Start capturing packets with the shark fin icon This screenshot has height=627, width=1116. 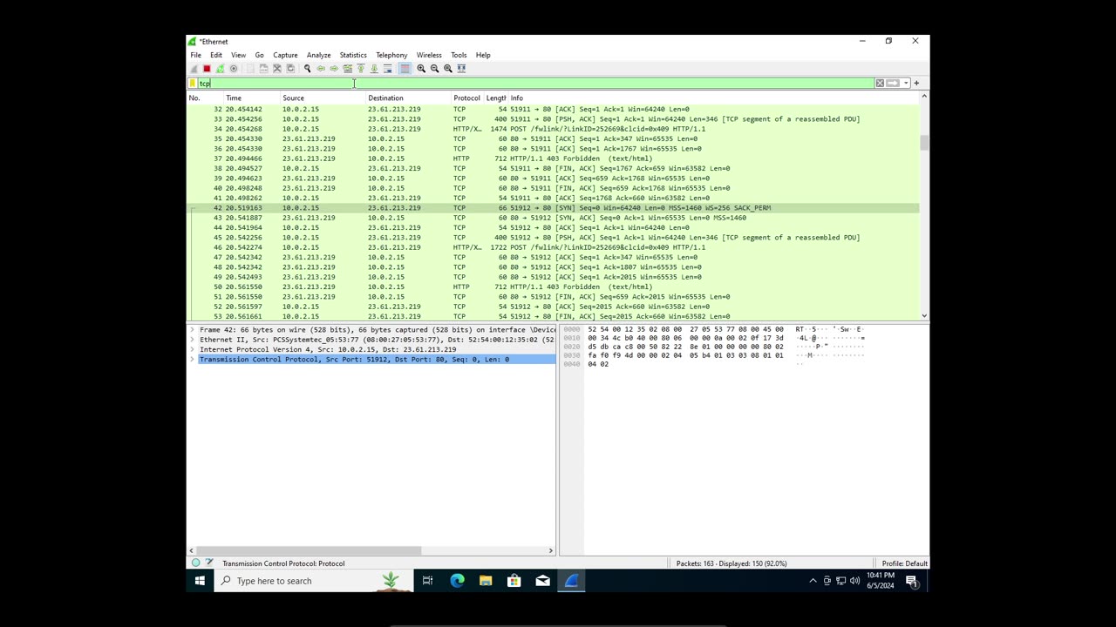pos(194,69)
